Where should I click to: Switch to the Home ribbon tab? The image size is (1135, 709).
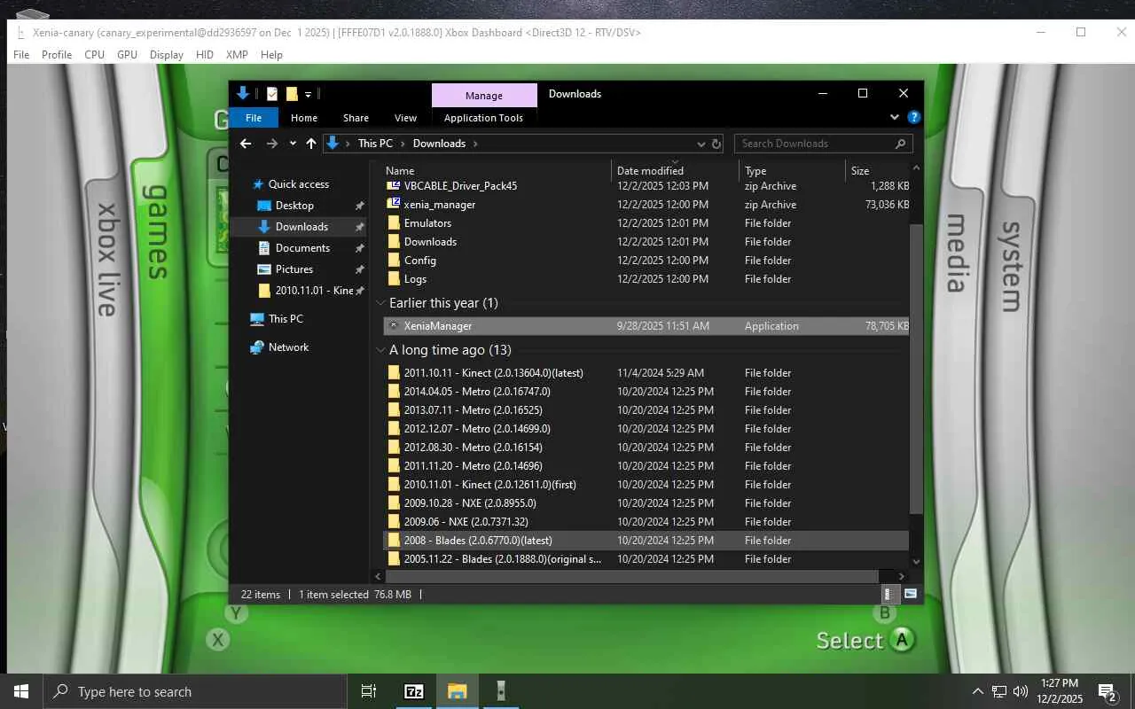(x=304, y=118)
